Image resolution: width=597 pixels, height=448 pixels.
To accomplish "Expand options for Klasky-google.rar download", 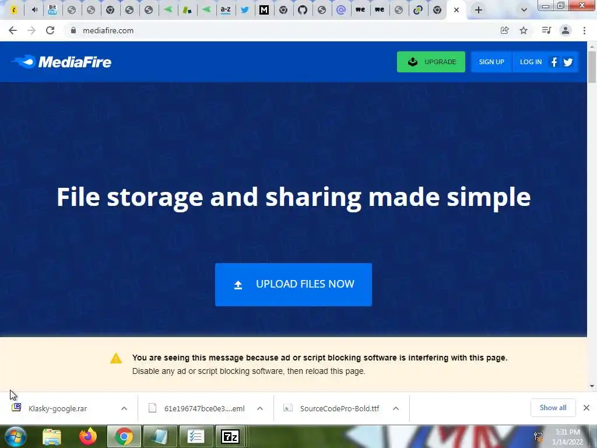I will pyautogui.click(x=124, y=408).
